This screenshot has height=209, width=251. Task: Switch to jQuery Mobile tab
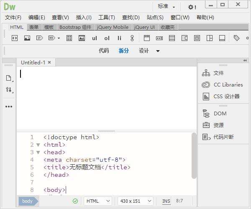[113, 27]
